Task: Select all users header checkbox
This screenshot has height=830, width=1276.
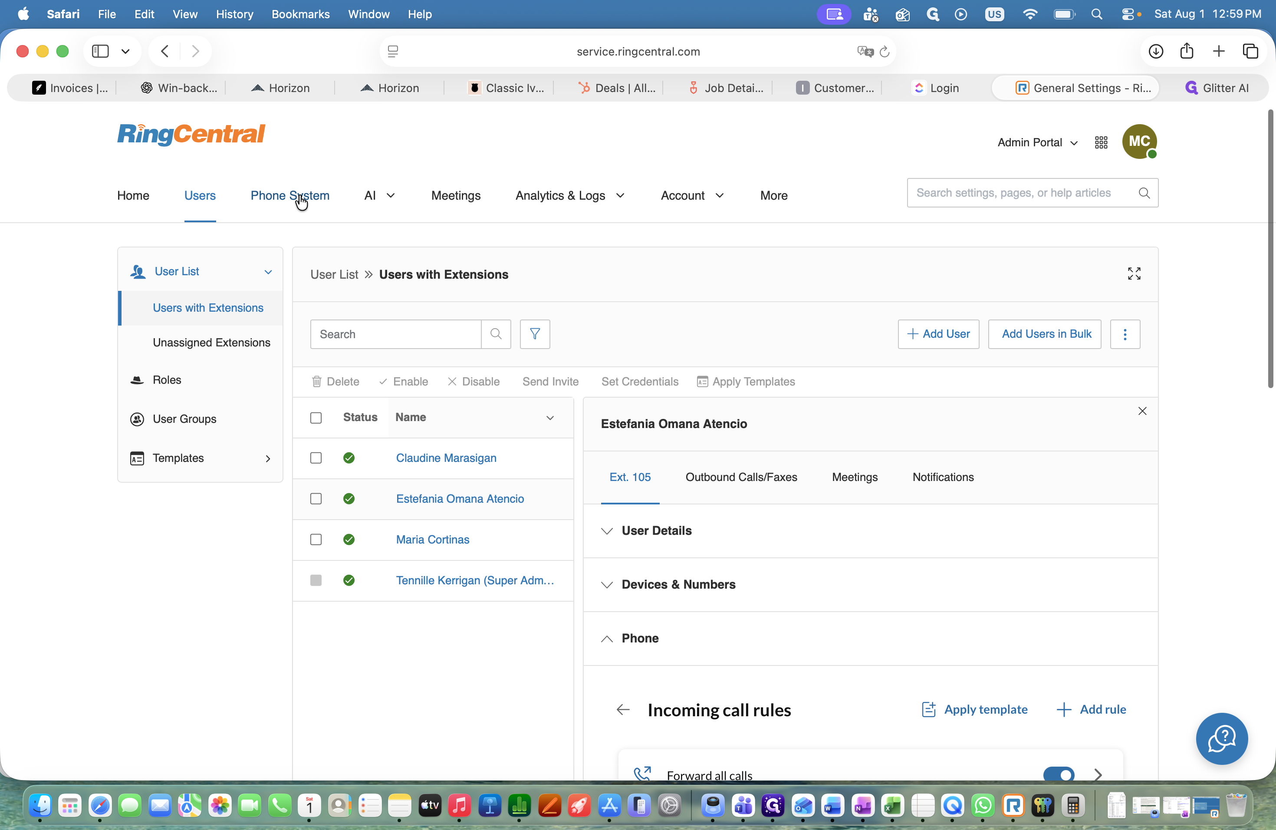Action: (x=316, y=418)
